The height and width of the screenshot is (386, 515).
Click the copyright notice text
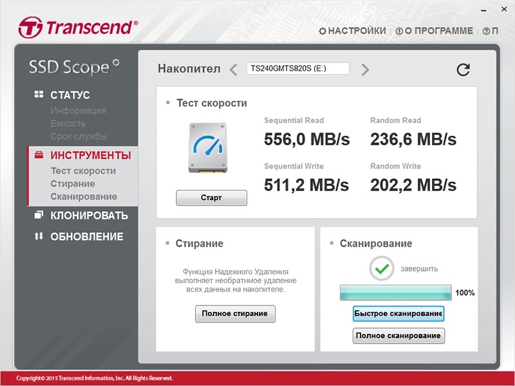click(94, 378)
